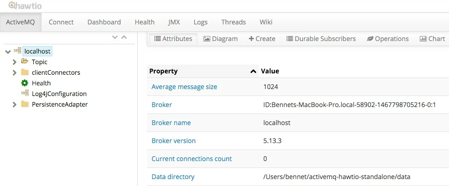449x186 pixels.
Task: Open the Connect tab
Action: 61,22
